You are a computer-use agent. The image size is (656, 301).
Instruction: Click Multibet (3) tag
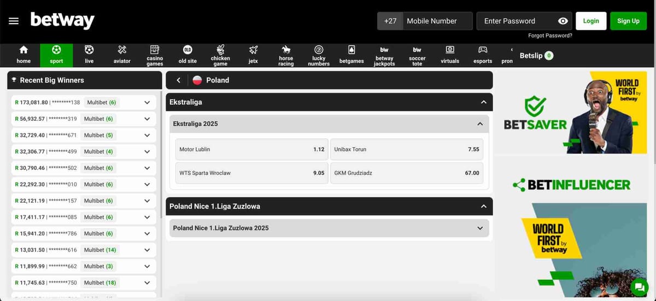(98, 266)
